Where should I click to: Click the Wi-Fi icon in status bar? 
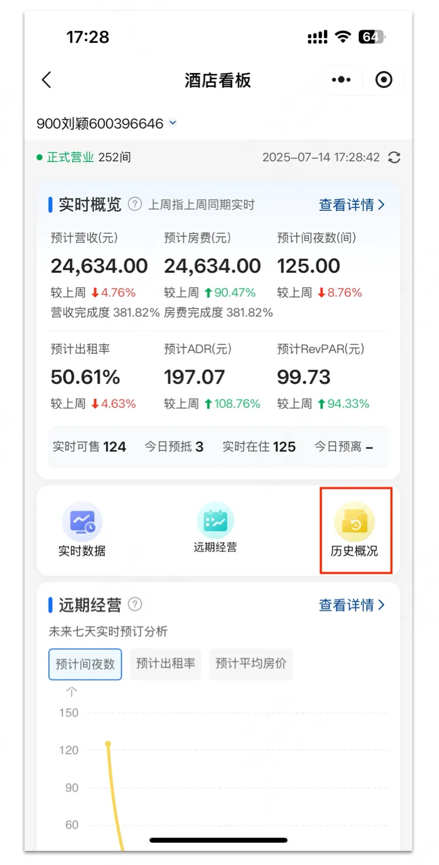coord(343,37)
